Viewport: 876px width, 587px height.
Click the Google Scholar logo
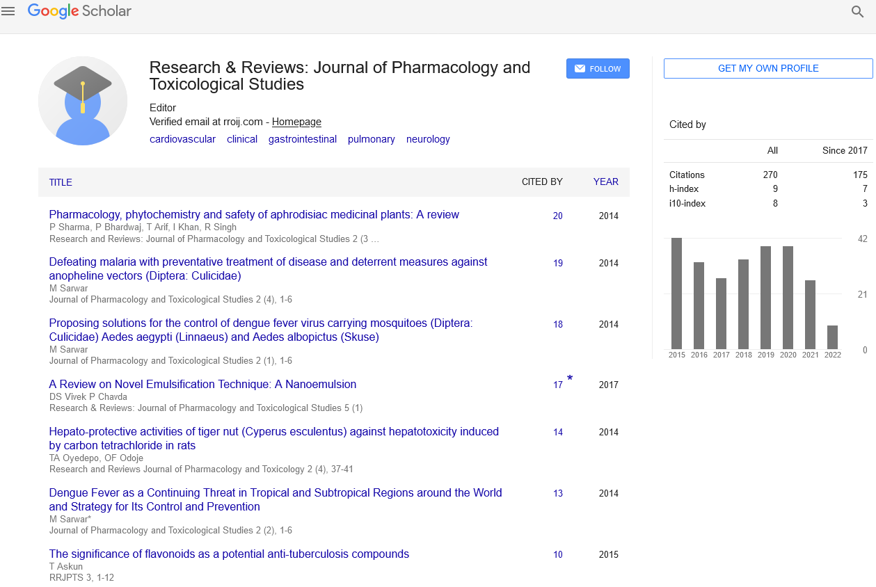coord(79,11)
